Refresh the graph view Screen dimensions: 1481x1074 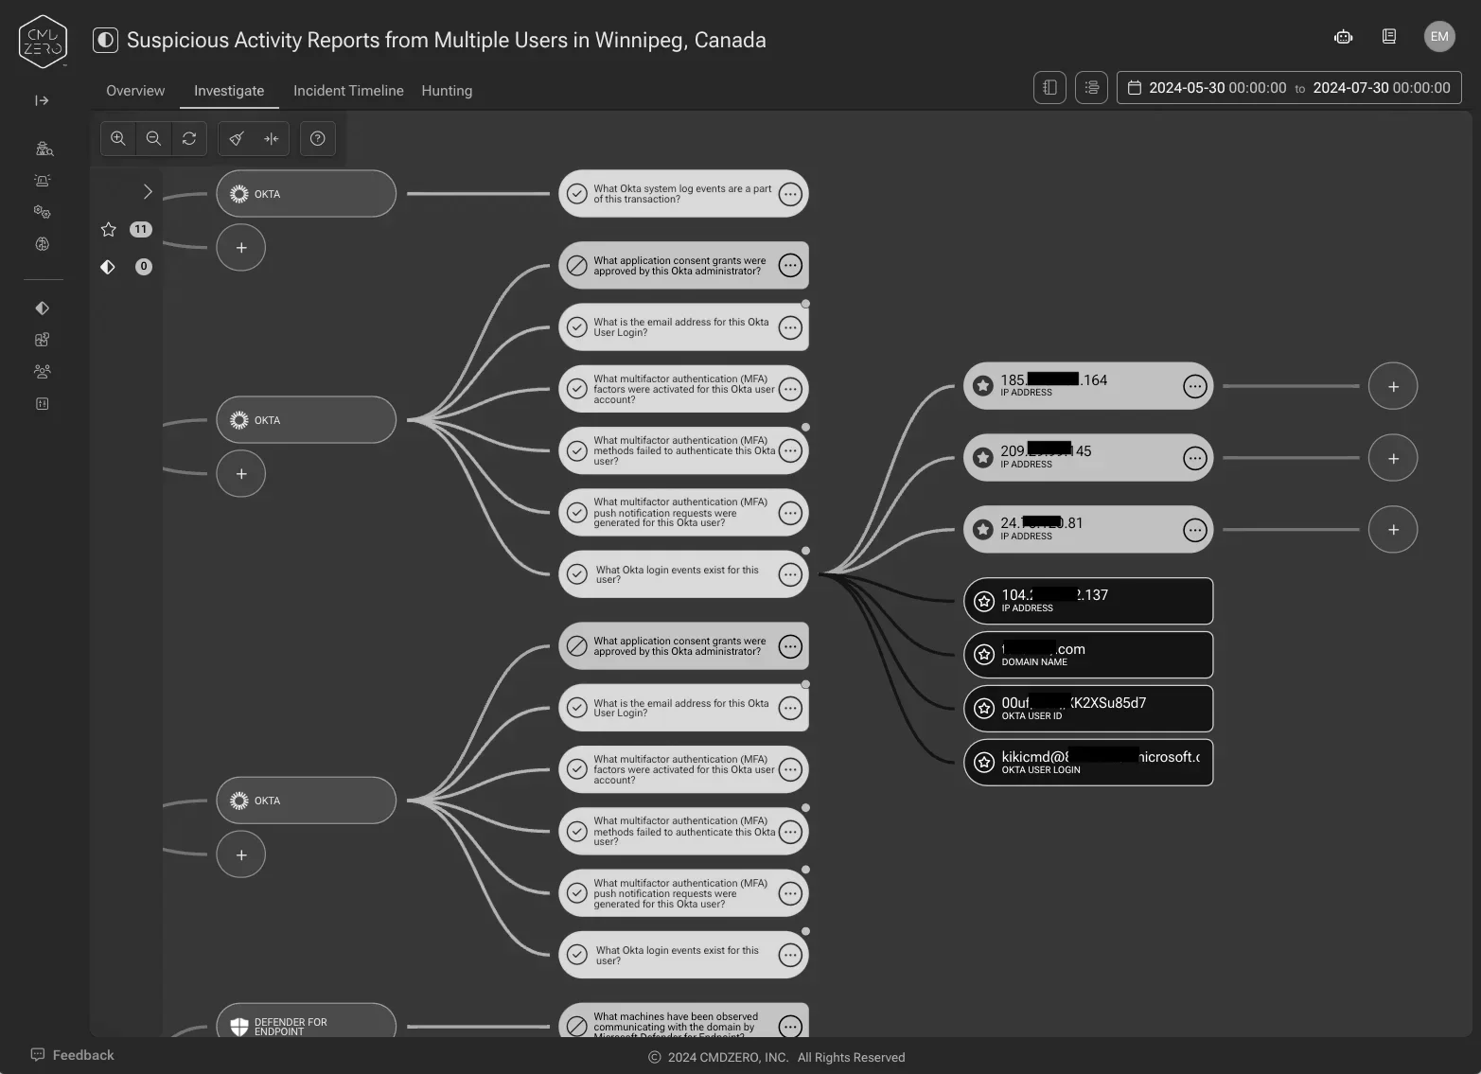click(189, 138)
